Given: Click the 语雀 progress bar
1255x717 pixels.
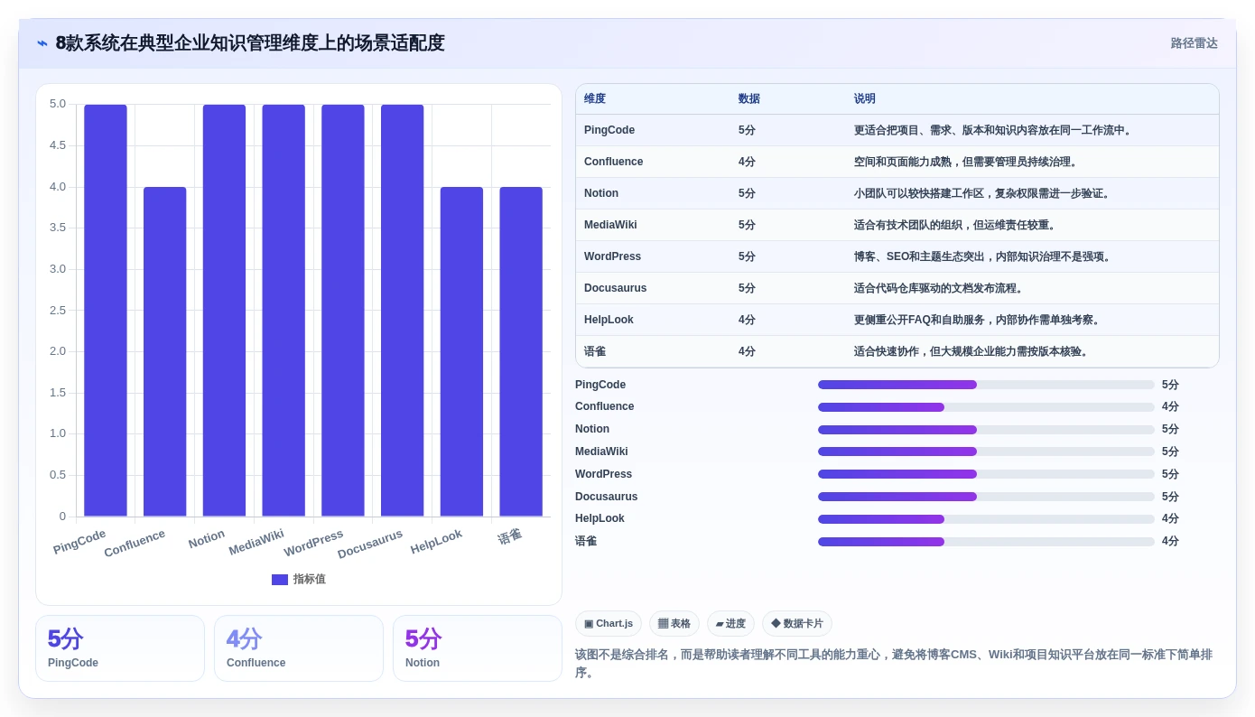Looking at the screenshot, I should point(986,542).
